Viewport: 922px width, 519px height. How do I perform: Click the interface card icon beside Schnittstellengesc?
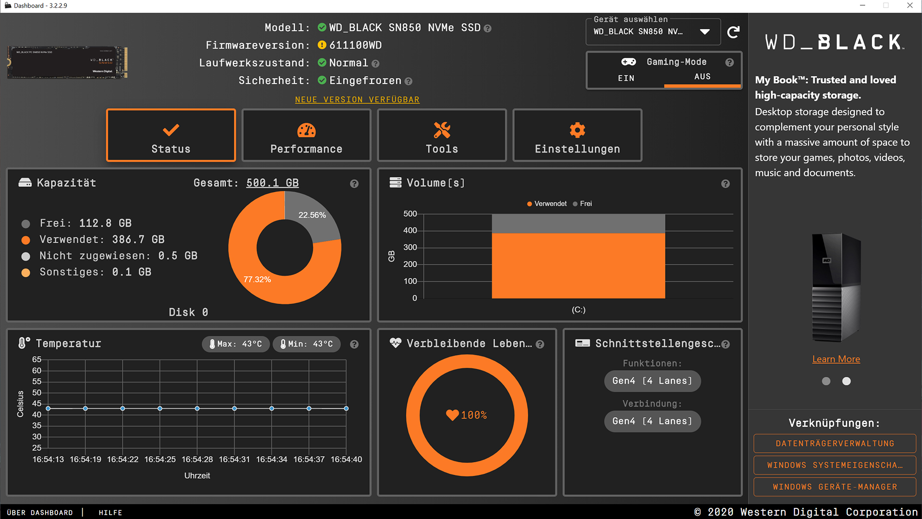[x=582, y=343]
